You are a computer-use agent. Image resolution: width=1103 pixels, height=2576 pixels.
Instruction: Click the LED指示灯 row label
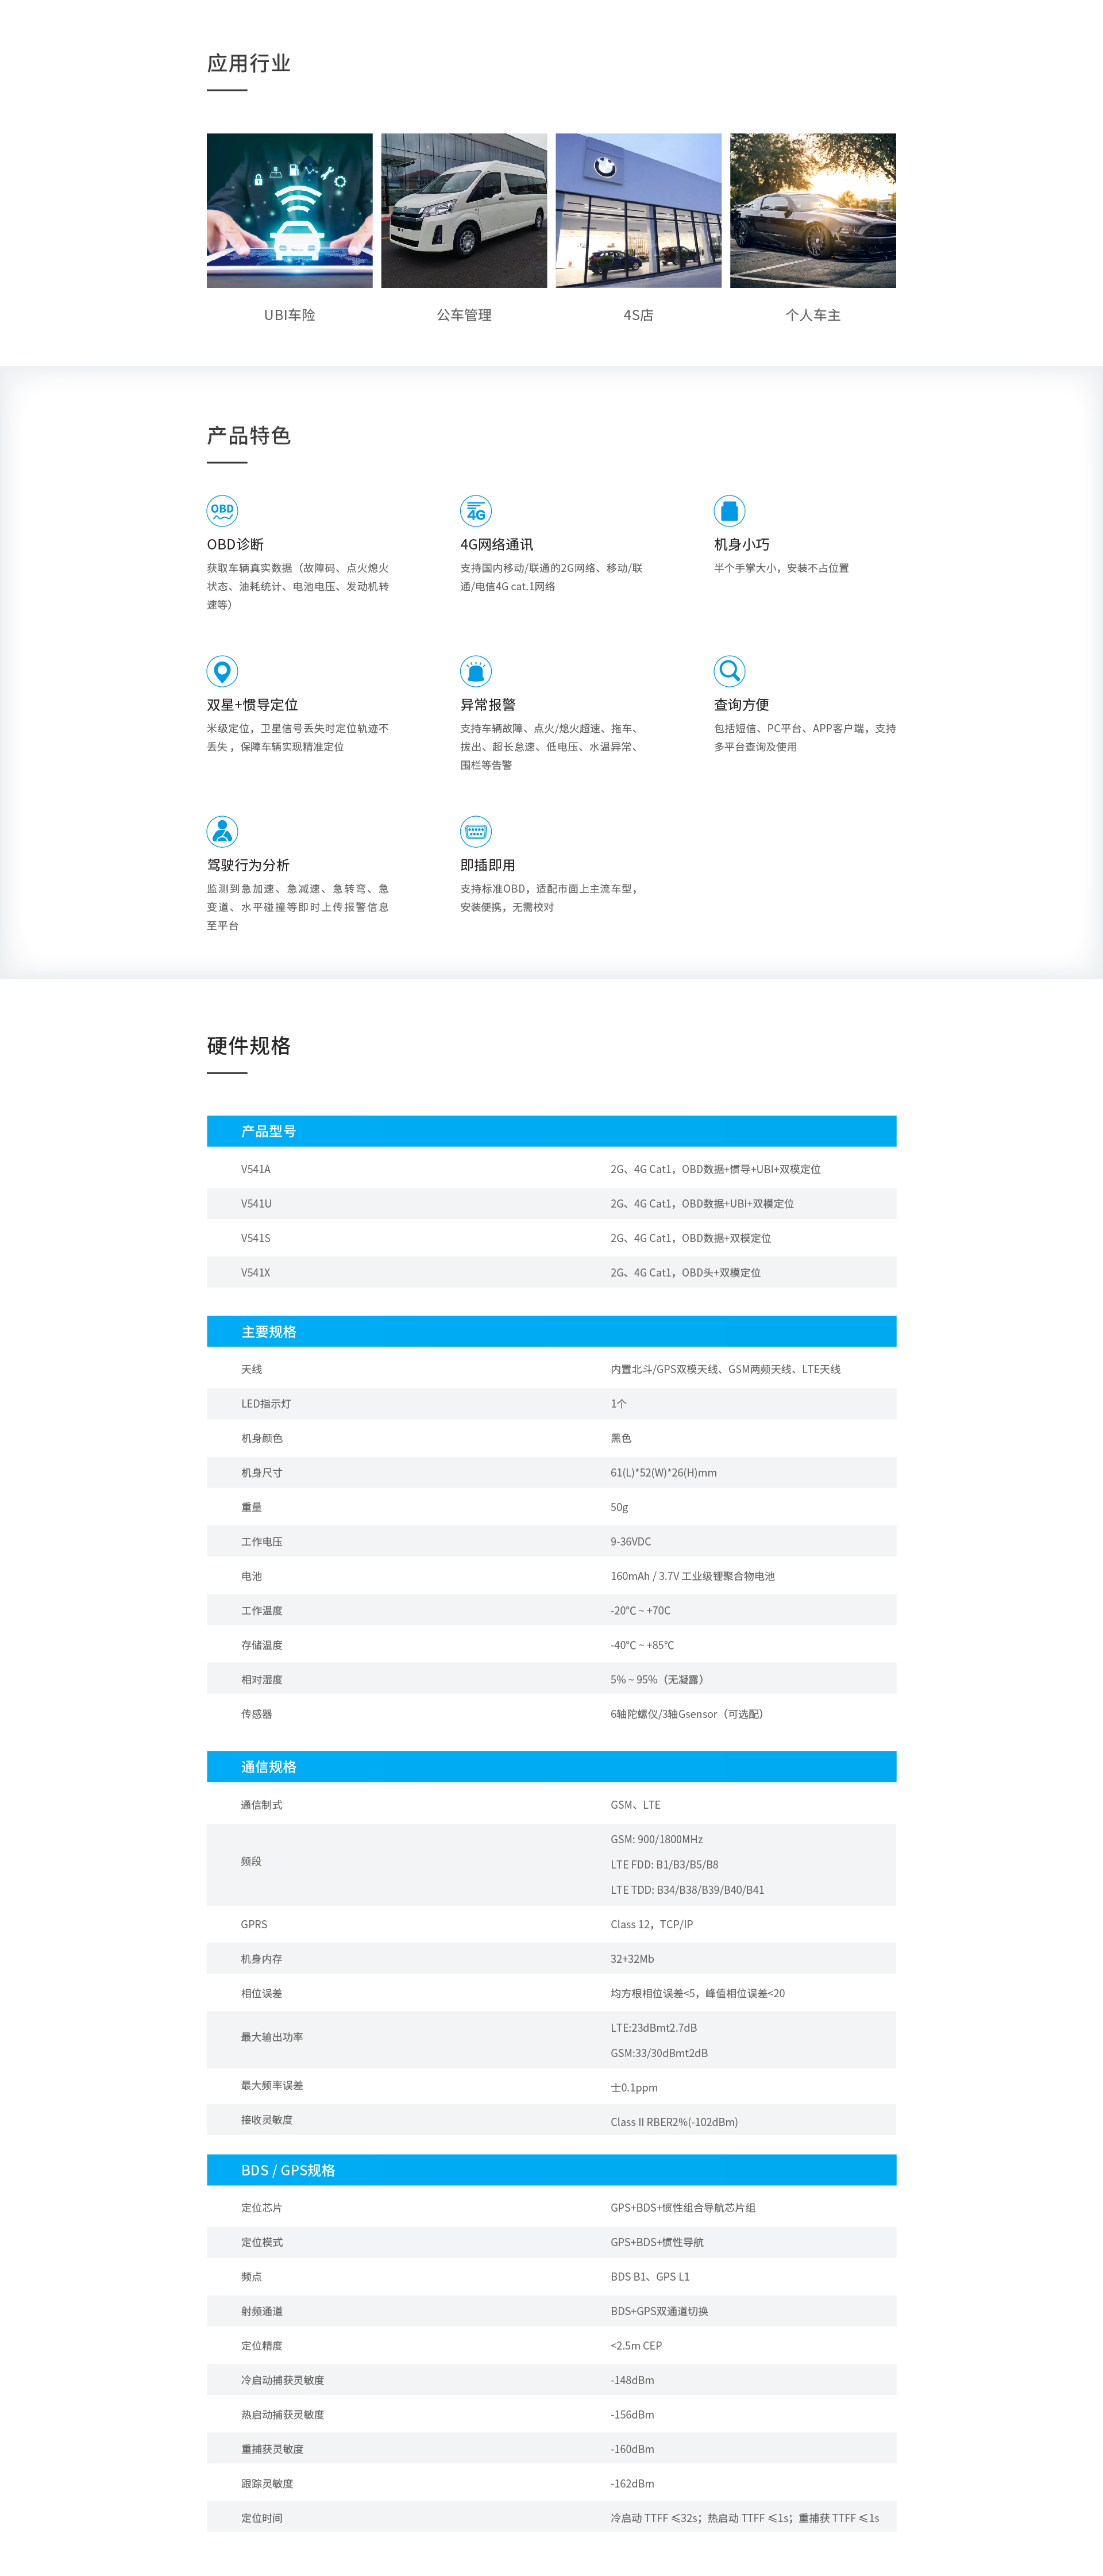point(266,1404)
